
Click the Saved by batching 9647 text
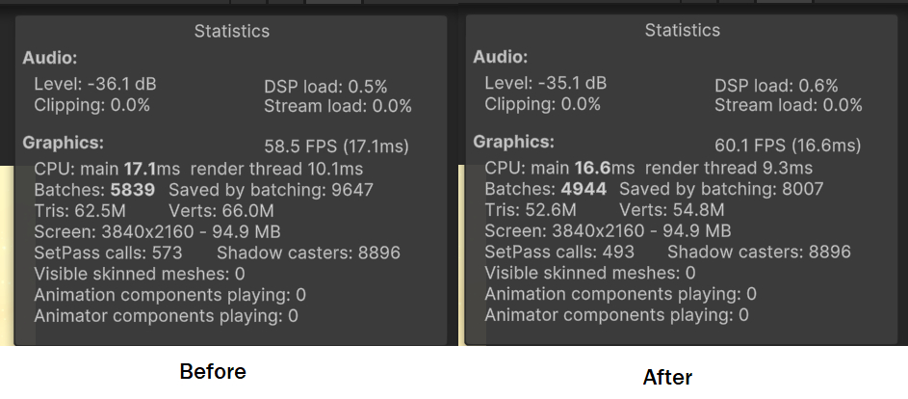(271, 190)
